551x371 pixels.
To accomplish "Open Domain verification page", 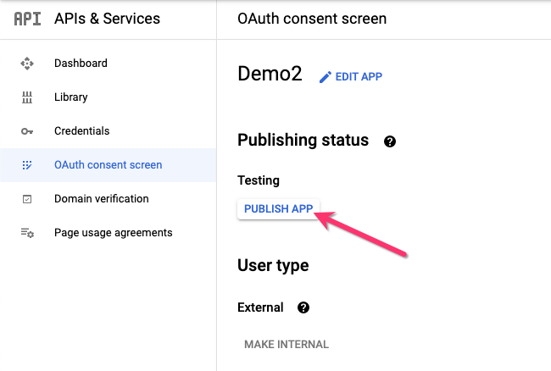I will 101,199.
